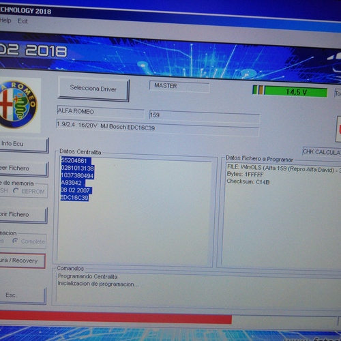
Task: Select the 0281013138 line in Datos Centralita
Action: 77,168
